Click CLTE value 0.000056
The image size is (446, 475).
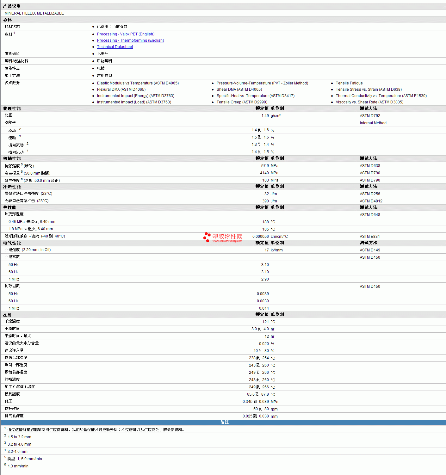coord(261,237)
